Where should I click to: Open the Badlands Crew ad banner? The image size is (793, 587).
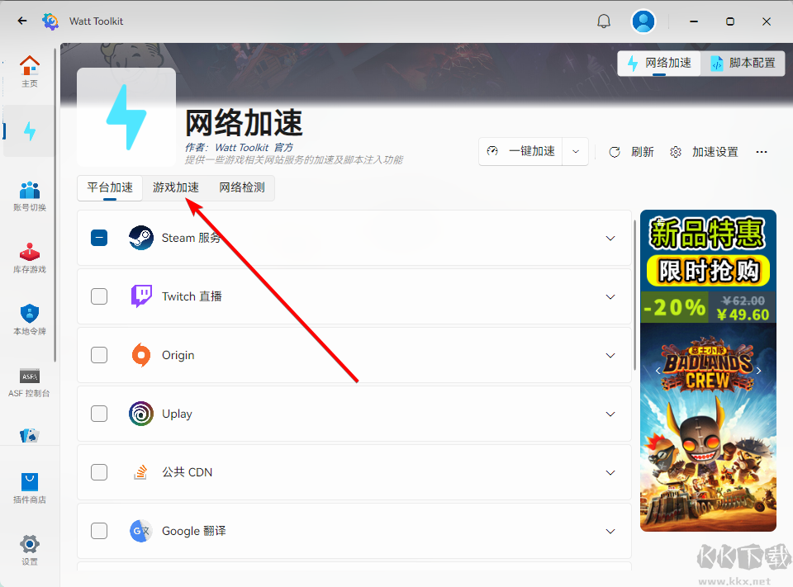(x=708, y=371)
